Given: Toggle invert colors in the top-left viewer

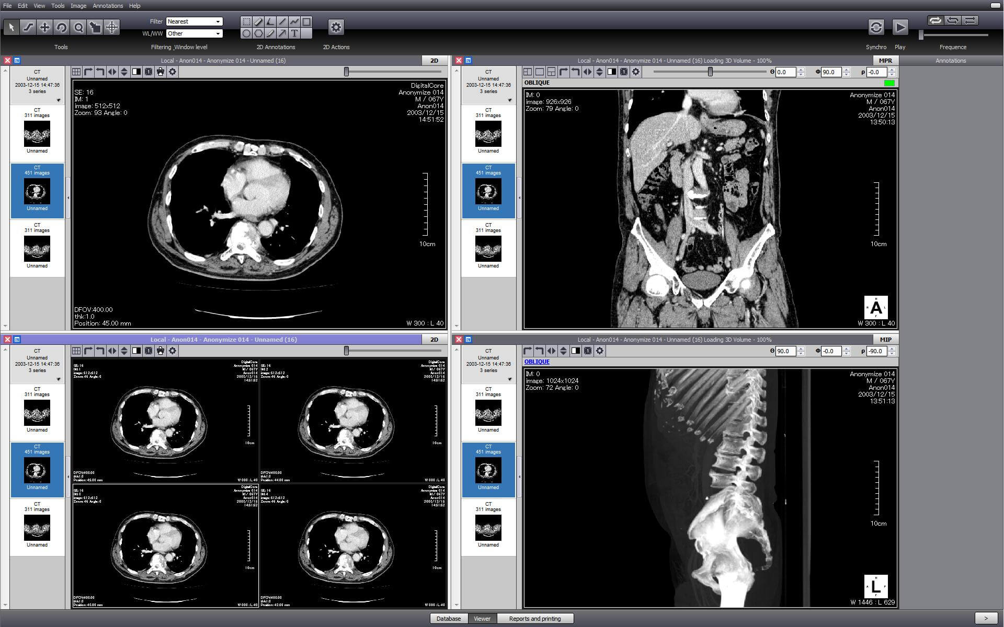Looking at the screenshot, I should pyautogui.click(x=136, y=72).
